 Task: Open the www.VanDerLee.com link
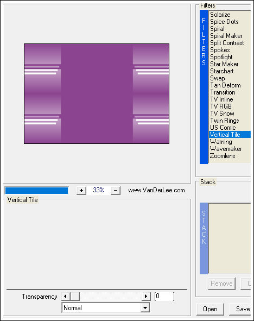(156, 190)
